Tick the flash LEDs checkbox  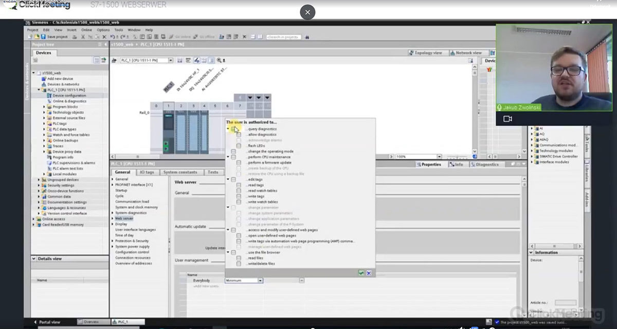coord(239,146)
